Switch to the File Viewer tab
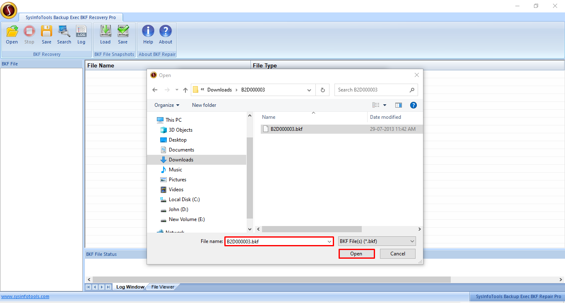Image resolution: width=565 pixels, height=303 pixels. 163,287
